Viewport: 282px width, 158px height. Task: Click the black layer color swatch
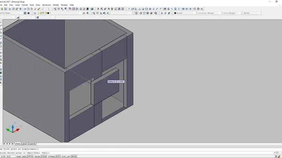pyautogui.click(x=48, y=13)
